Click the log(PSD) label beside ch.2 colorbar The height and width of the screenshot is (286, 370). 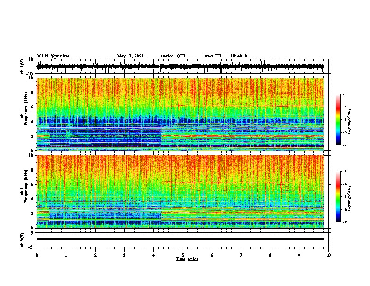click(x=350, y=199)
